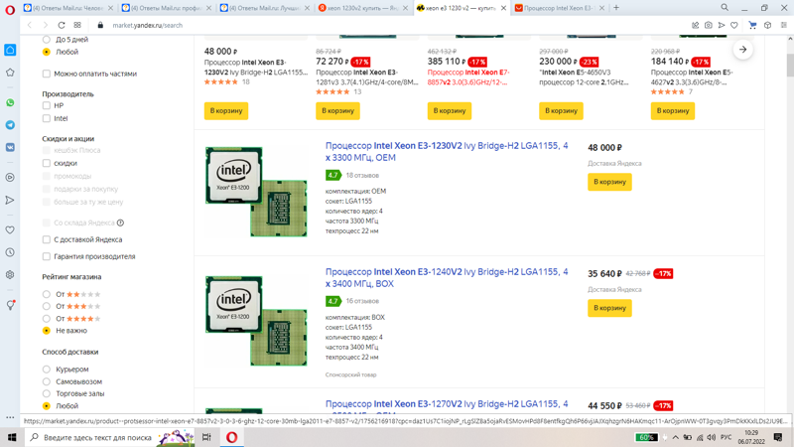The width and height of the screenshot is (794, 447).
Task: Close the 'xeon e3 1230 v2' tab
Action: (503, 8)
